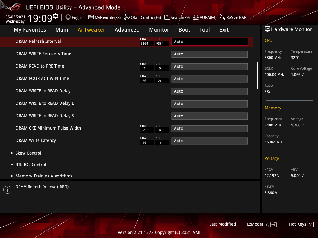Viewport: 318px width, 238px height.
Task: Click the globe language icon
Action: click(x=68, y=17)
